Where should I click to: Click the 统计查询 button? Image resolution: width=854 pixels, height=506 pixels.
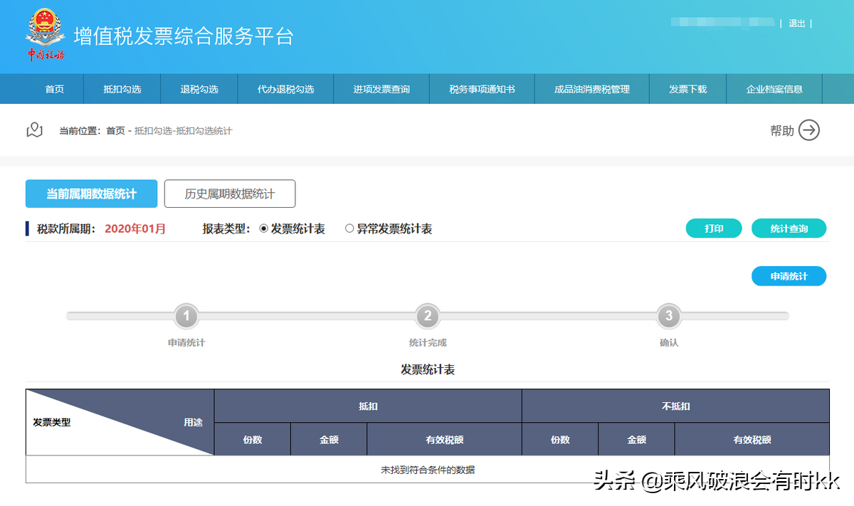[x=789, y=228]
